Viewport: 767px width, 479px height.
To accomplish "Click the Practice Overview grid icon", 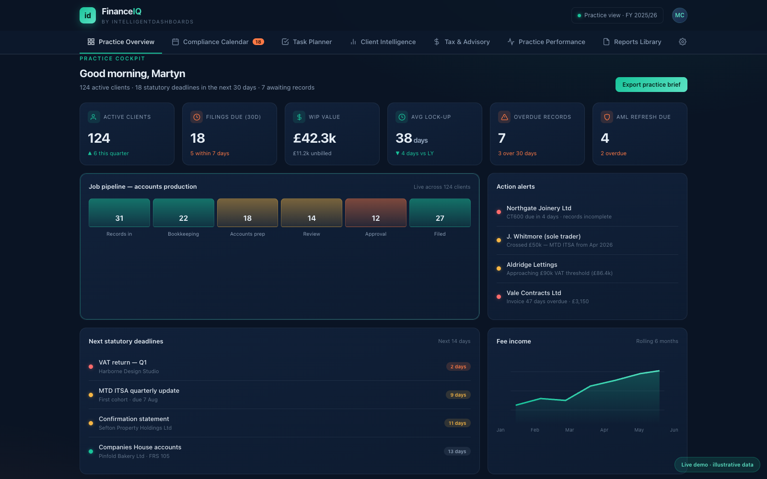I will point(91,42).
